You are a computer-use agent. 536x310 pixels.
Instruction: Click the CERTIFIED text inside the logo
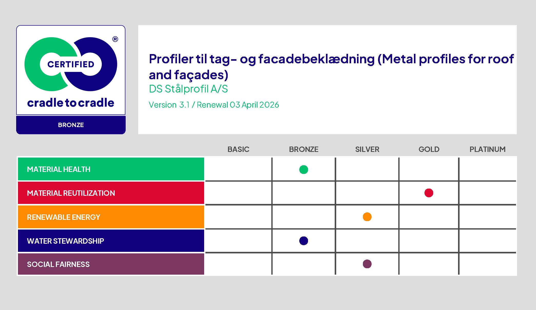point(71,64)
